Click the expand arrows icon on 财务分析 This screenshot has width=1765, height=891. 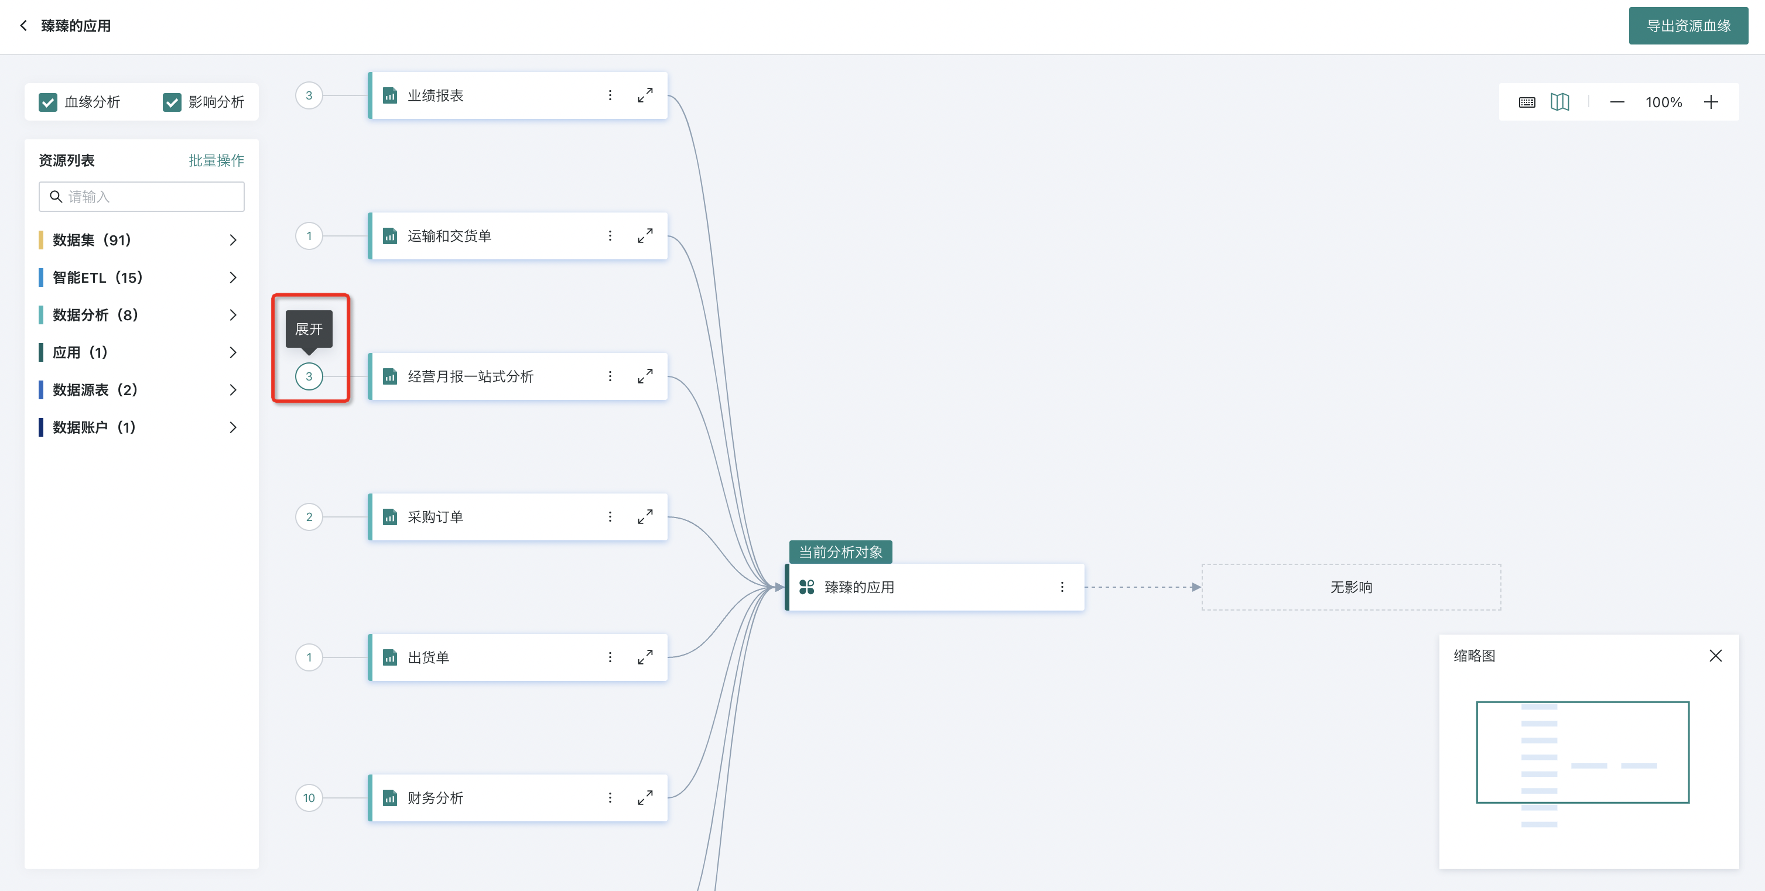point(645,798)
